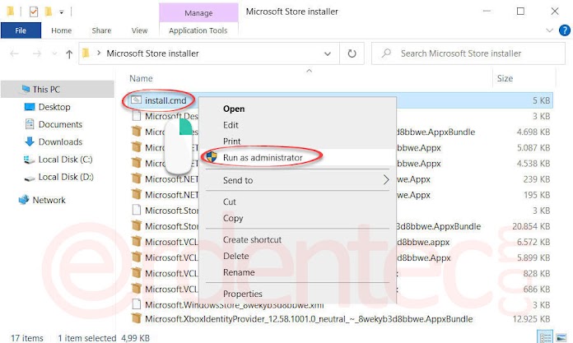
Task: Switch to Large icons view layout
Action: point(561,337)
